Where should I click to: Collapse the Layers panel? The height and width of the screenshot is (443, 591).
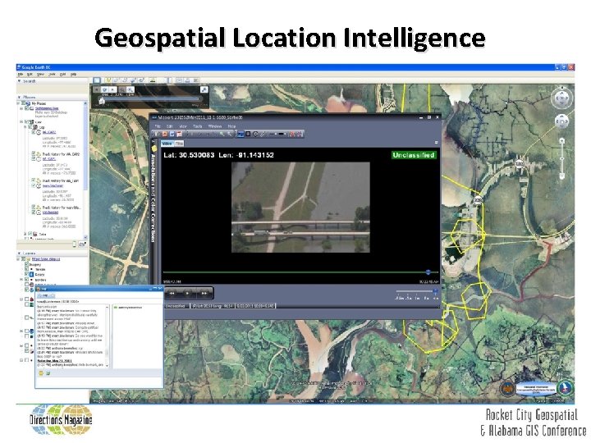point(19,253)
